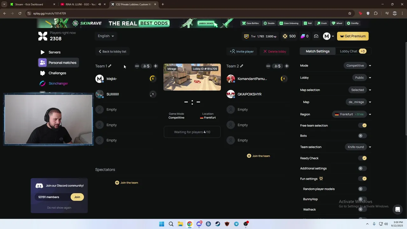Viewport: 407px width, 229px height.
Task: Toggle the BunnyHop switch
Action: coord(362,199)
